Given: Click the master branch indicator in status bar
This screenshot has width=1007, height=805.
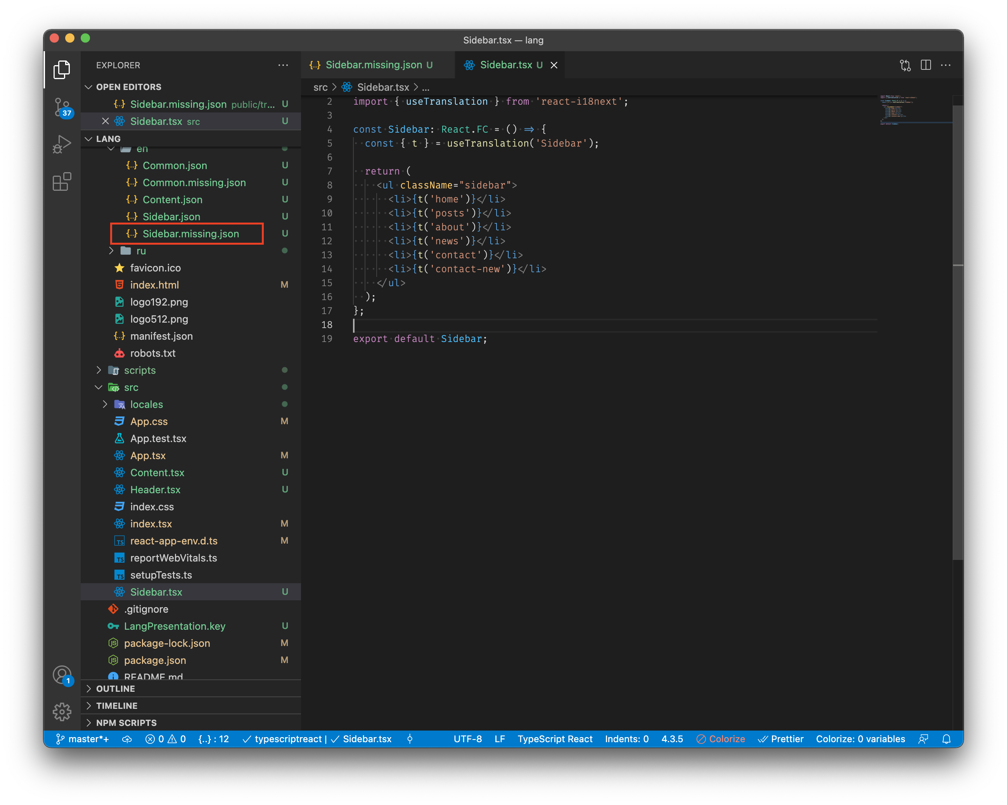Looking at the screenshot, I should [x=82, y=739].
